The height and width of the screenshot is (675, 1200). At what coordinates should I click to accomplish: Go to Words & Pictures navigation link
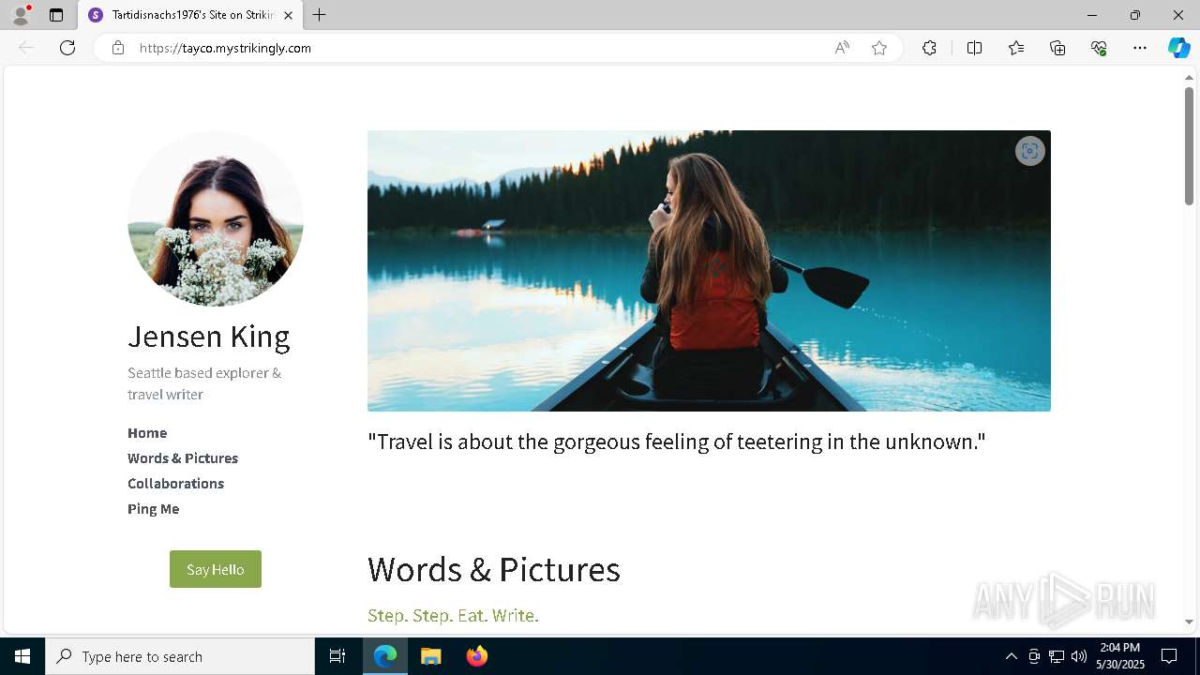(183, 458)
